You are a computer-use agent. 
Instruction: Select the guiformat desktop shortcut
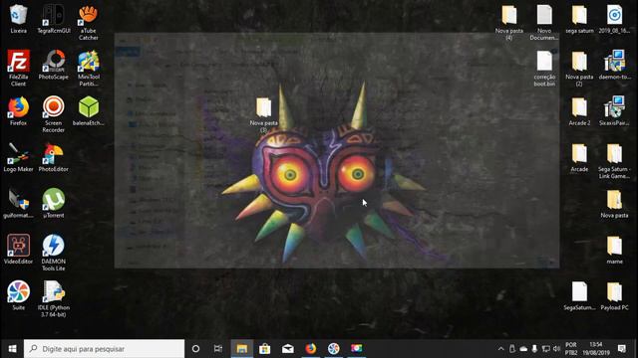[x=18, y=203]
